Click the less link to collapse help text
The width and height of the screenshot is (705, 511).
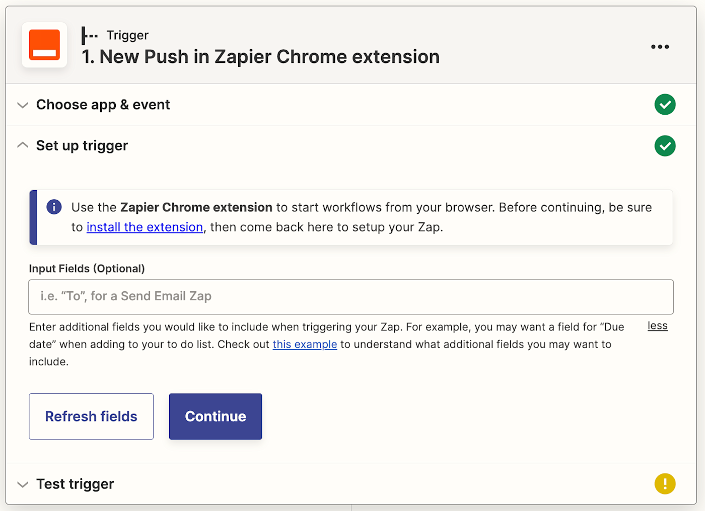coord(657,326)
